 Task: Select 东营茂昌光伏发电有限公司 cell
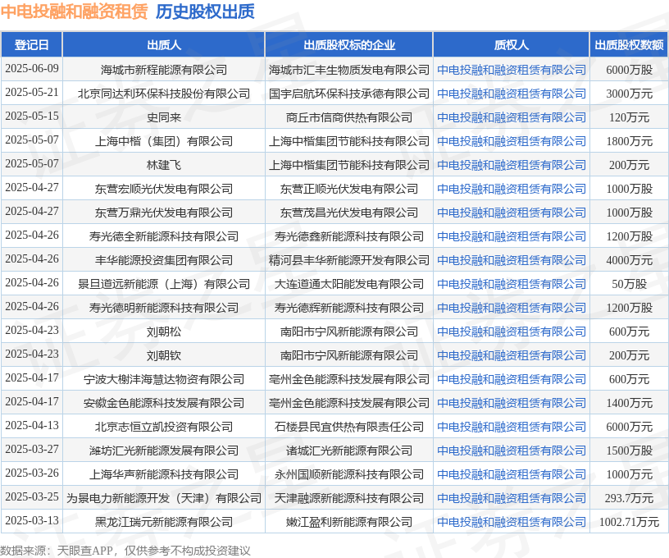(x=349, y=213)
